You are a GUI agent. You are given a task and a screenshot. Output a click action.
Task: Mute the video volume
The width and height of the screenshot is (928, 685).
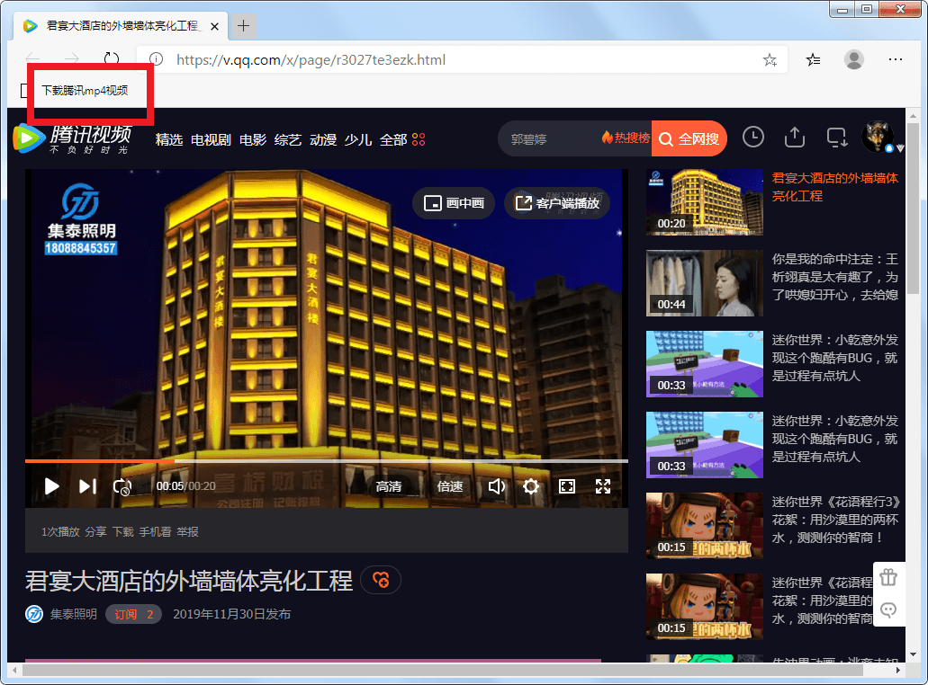[x=497, y=486]
